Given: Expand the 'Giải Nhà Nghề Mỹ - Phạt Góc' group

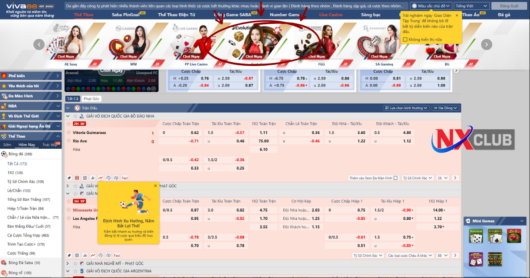Looking at the screenshot, I should pyautogui.click(x=68, y=263).
